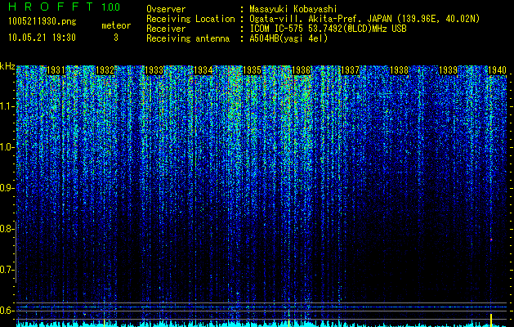Click the date stamp 10.05.21 19:30
Image resolution: width=514 pixels, height=327 pixels.
tap(42, 38)
